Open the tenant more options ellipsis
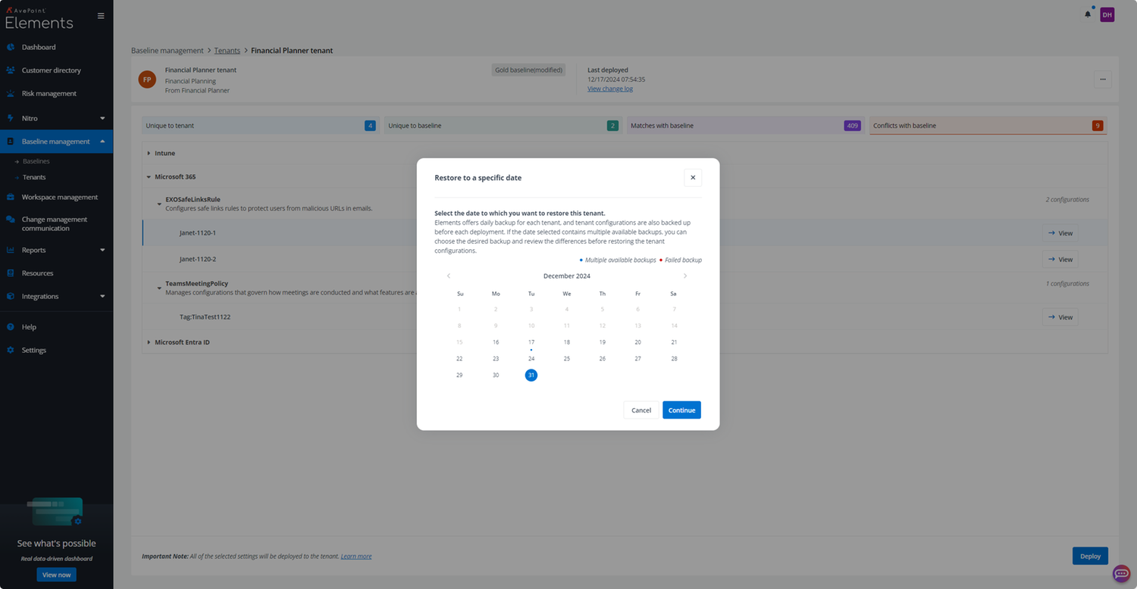The image size is (1137, 589). click(x=1103, y=79)
